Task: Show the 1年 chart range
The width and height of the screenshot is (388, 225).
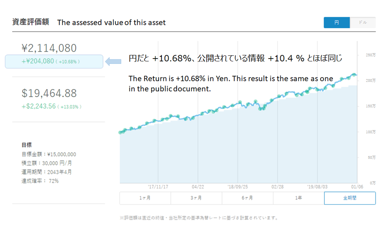Action: pyautogui.click(x=299, y=198)
